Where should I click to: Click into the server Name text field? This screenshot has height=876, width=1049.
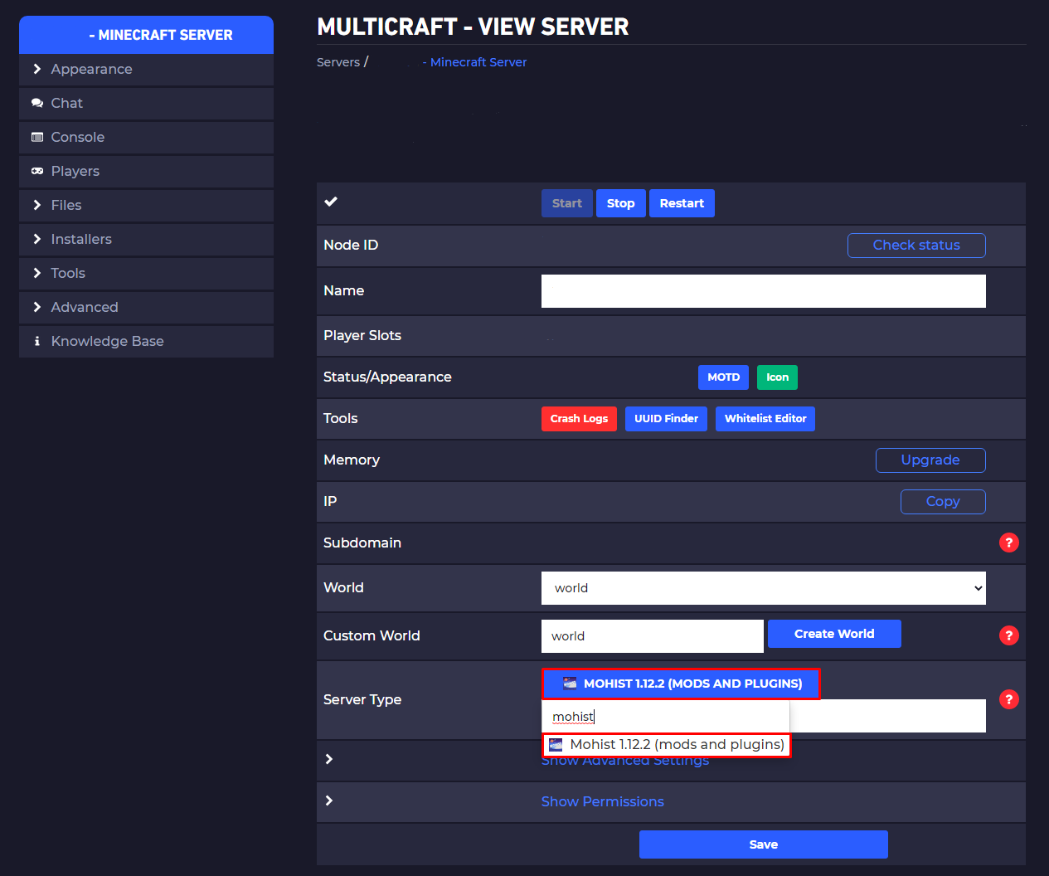[x=763, y=291]
